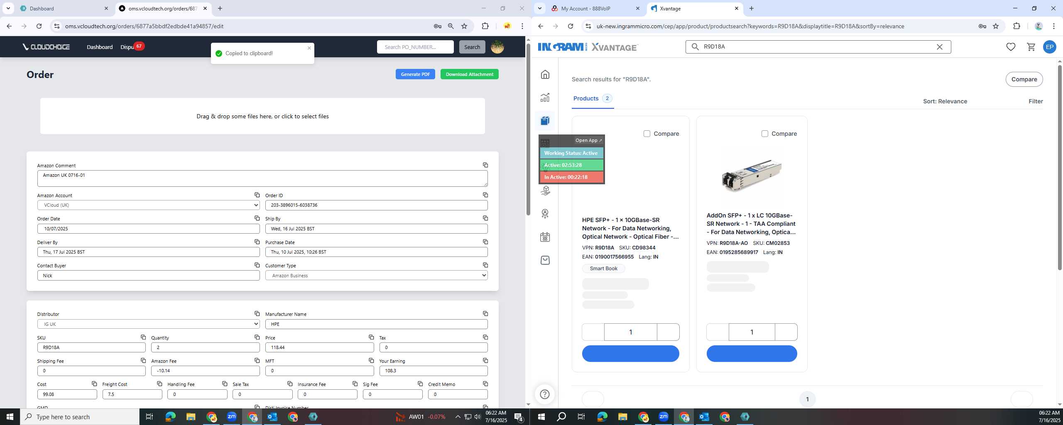
Task: Select the Products results tab
Action: pos(593,98)
